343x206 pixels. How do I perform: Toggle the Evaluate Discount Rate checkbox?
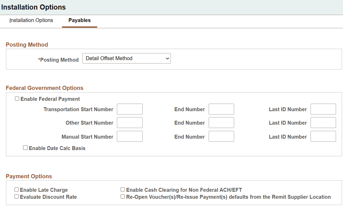(16, 196)
